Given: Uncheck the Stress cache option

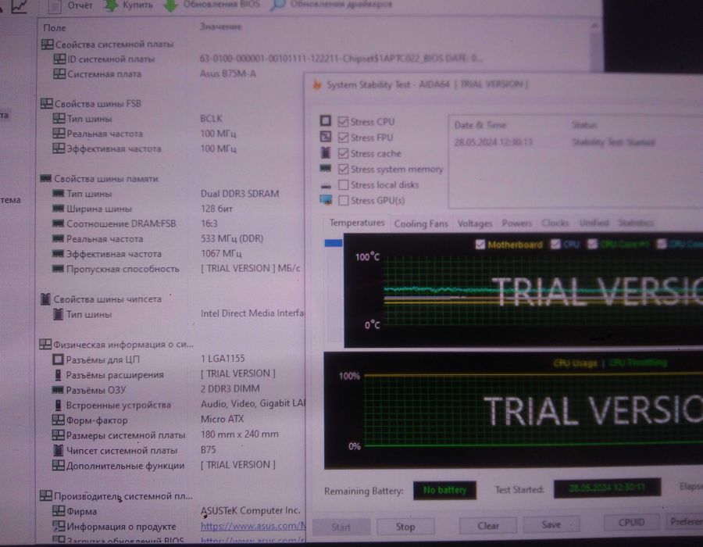Looking at the screenshot, I should [343, 153].
